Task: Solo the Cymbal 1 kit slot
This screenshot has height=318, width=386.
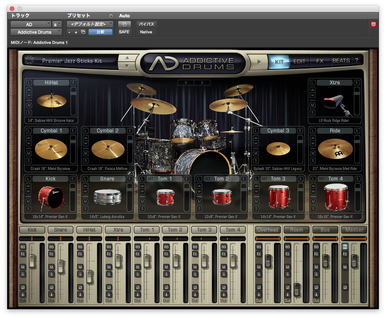Action: [29, 161]
